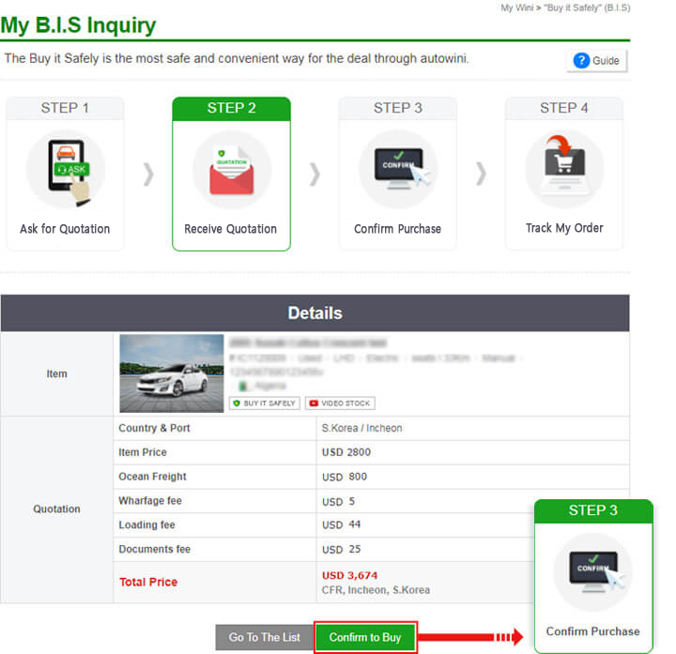This screenshot has height=654, width=676.
Task: Click the chevron between Step 1 and Step 2
Action: click(147, 174)
